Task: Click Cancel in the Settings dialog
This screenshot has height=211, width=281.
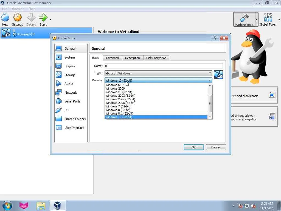Action: click(x=216, y=147)
